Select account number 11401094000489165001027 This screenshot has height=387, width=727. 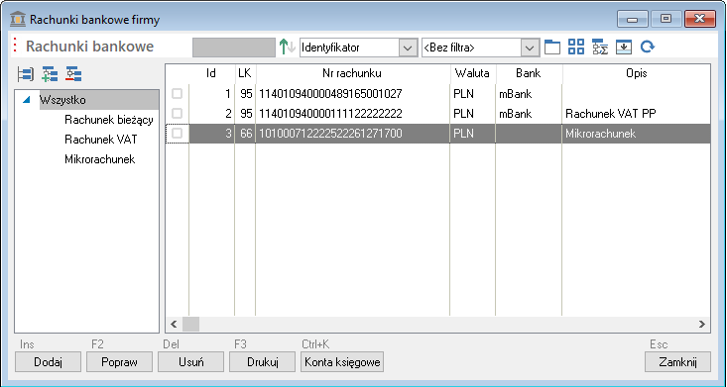330,94
